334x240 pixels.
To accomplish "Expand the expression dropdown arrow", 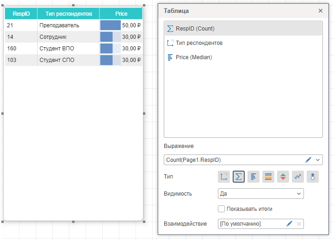I will (x=318, y=160).
